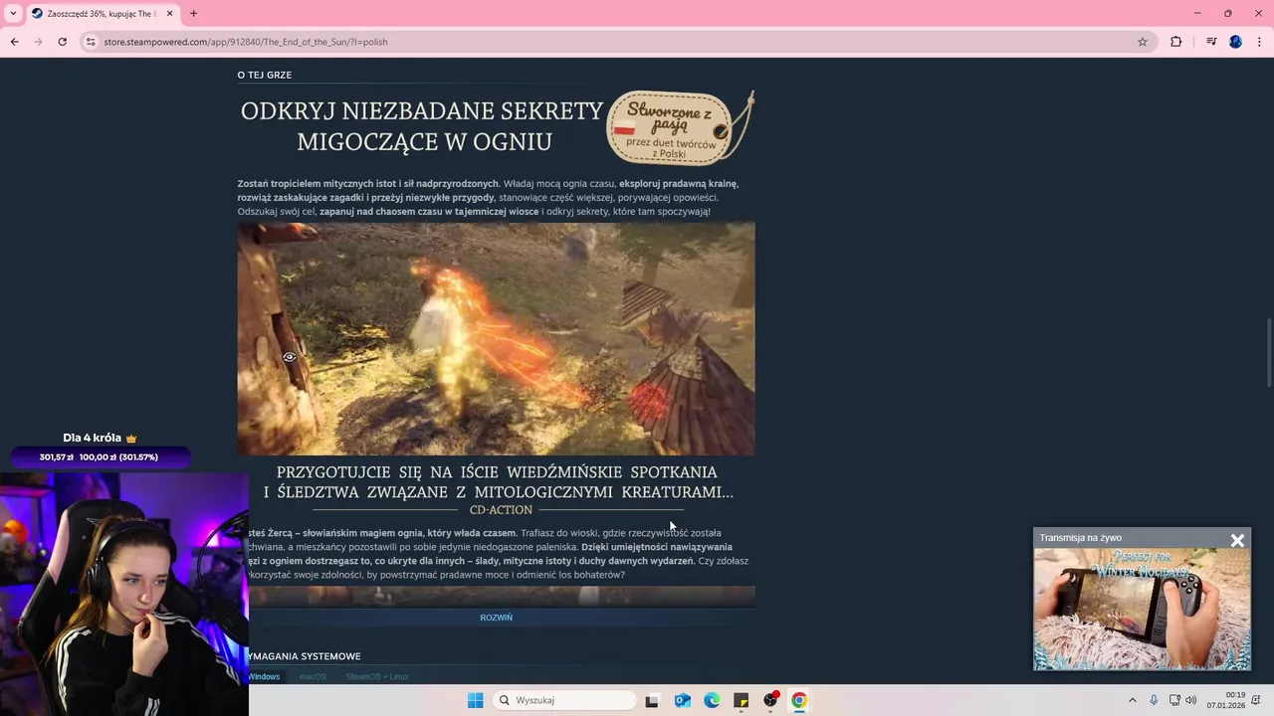Viewport: 1274px width, 716px height.
Task: Open Task View in taskbar
Action: click(652, 700)
